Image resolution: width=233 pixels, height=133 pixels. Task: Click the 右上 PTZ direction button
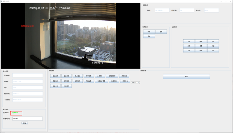(x=213, y=42)
